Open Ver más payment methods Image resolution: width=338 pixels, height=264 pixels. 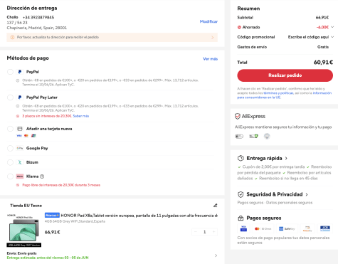tap(210, 59)
